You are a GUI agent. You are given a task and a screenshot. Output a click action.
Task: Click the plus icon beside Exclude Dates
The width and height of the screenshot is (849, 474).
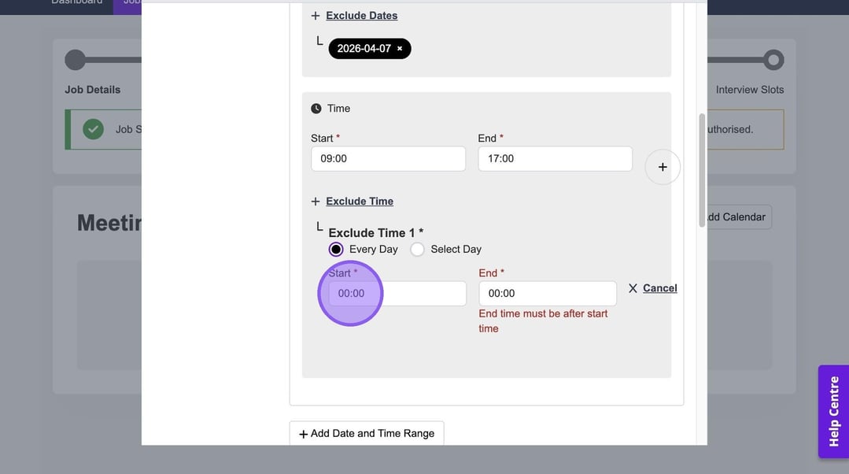[x=316, y=16]
